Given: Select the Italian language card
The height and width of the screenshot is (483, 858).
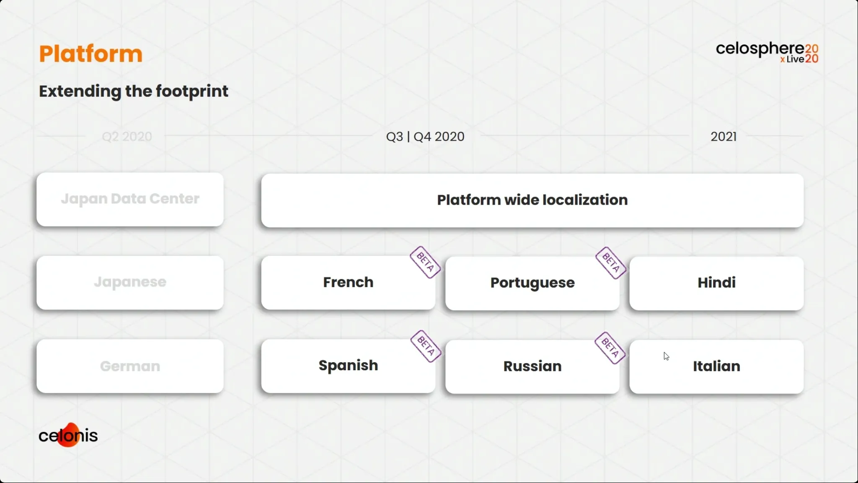Looking at the screenshot, I should click(716, 366).
